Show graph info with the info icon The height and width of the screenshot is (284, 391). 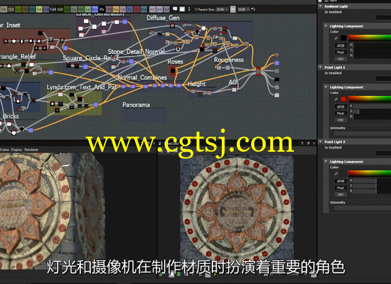189,9
